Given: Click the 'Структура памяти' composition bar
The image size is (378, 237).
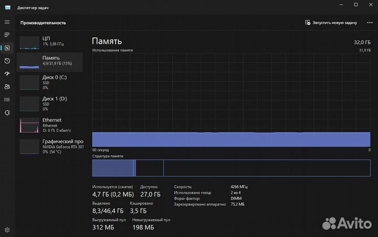Looking at the screenshot, I should pyautogui.click(x=231, y=168).
